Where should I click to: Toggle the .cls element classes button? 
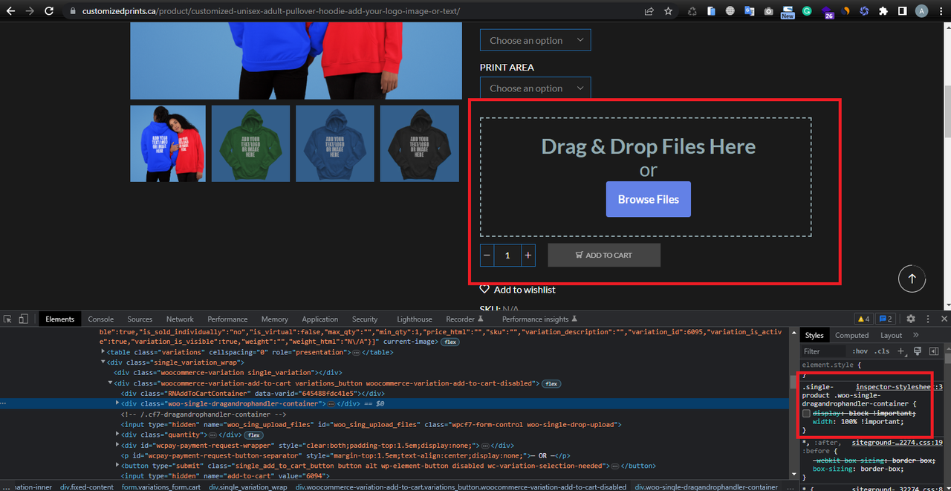(x=881, y=351)
